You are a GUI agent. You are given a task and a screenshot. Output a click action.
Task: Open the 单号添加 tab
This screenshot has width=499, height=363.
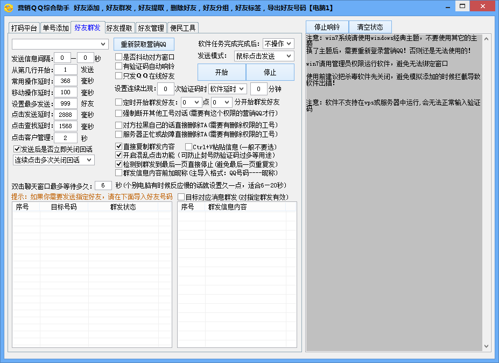(55, 28)
